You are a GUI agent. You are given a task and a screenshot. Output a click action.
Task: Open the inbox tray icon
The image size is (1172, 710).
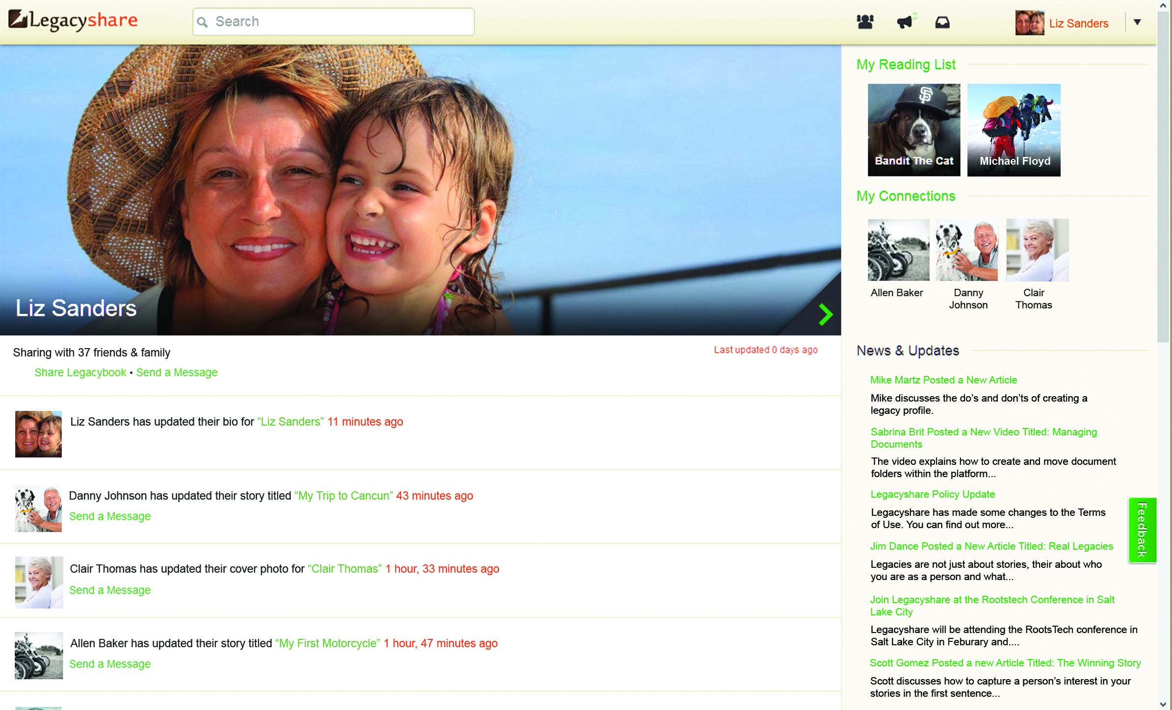pyautogui.click(x=942, y=23)
